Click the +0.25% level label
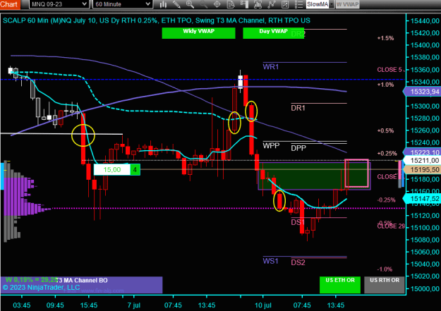The image size is (441, 311). click(x=387, y=154)
